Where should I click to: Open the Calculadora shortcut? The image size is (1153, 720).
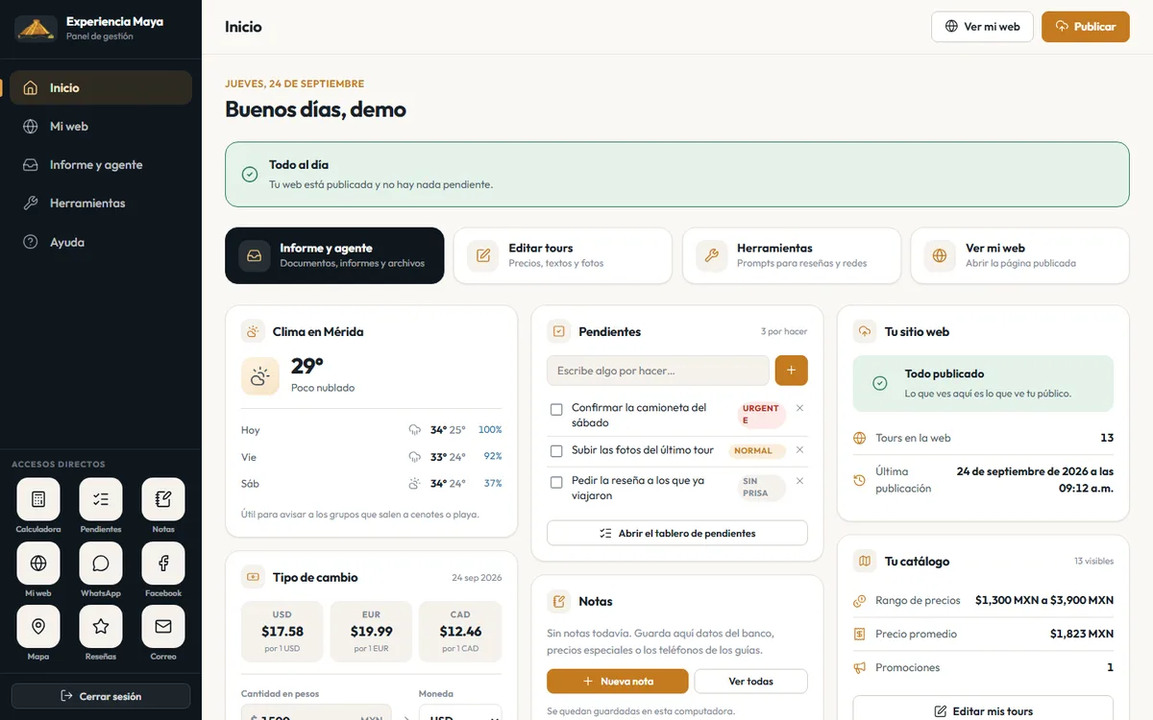click(x=38, y=499)
